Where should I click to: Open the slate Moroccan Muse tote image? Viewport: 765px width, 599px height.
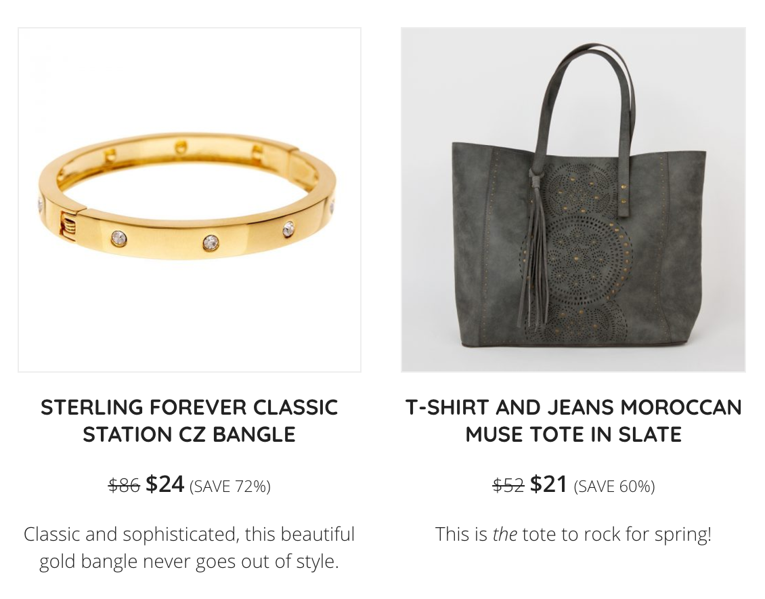point(573,200)
